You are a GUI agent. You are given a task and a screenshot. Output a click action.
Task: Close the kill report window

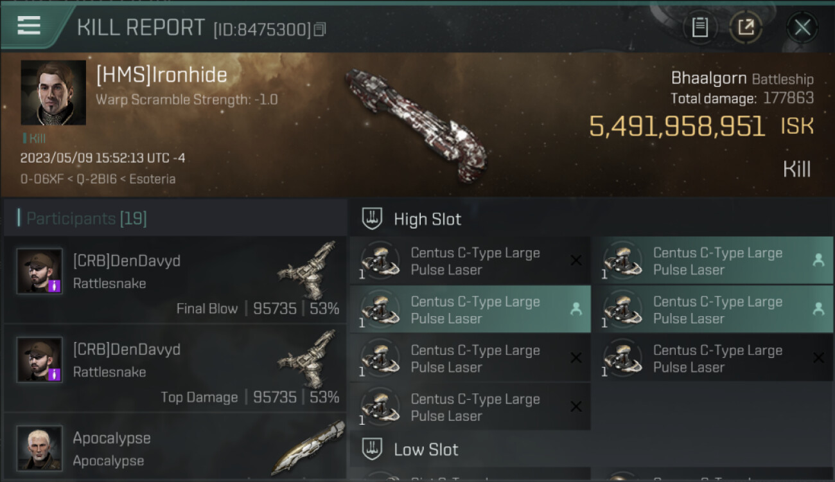(x=802, y=27)
